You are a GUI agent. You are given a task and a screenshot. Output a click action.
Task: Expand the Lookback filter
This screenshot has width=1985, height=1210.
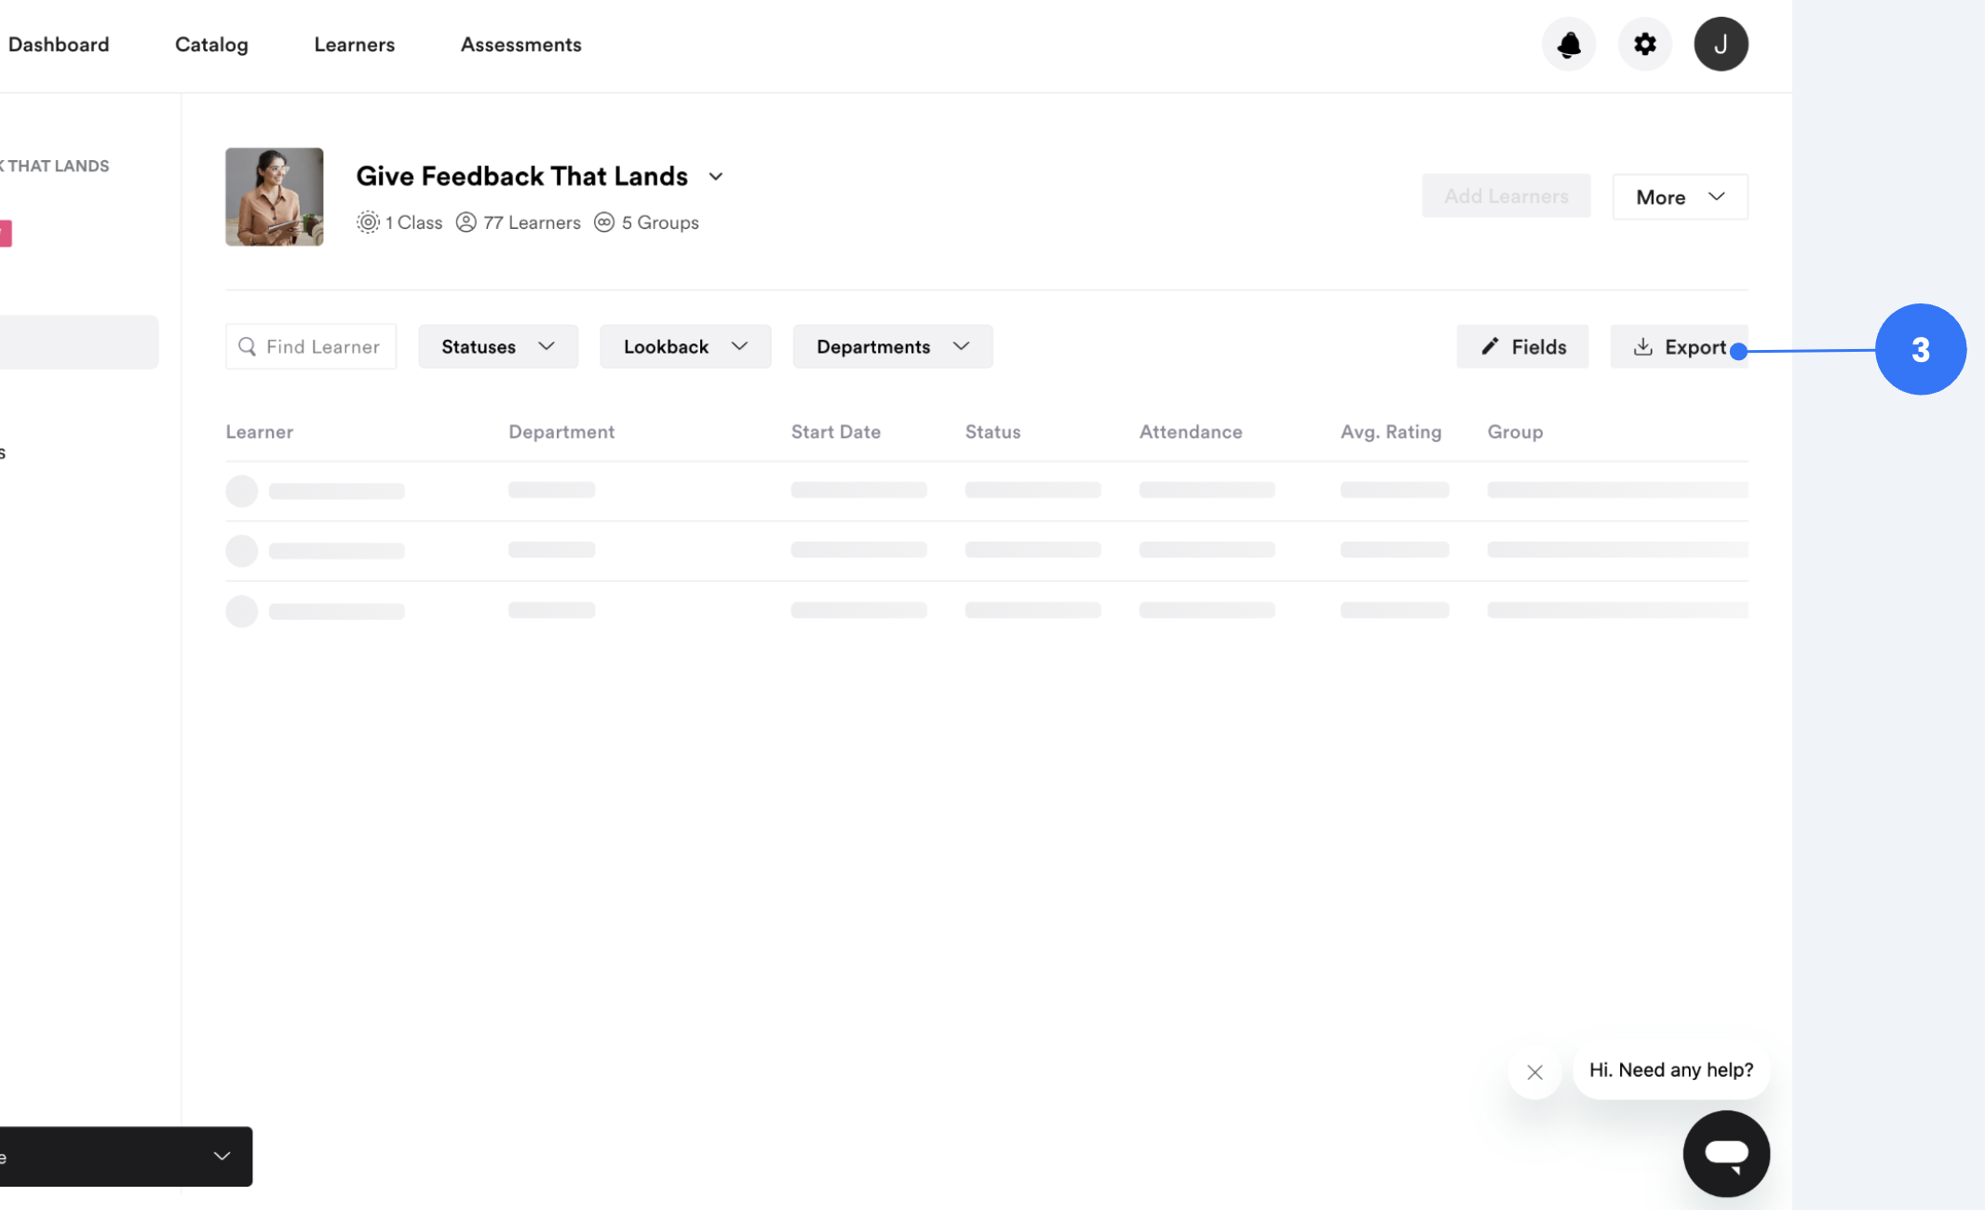(685, 346)
